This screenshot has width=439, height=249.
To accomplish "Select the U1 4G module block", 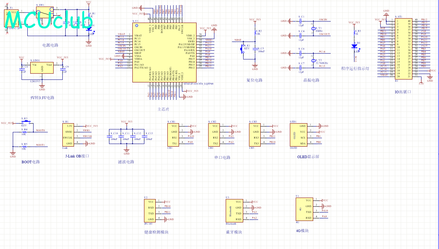I will point(304,209).
